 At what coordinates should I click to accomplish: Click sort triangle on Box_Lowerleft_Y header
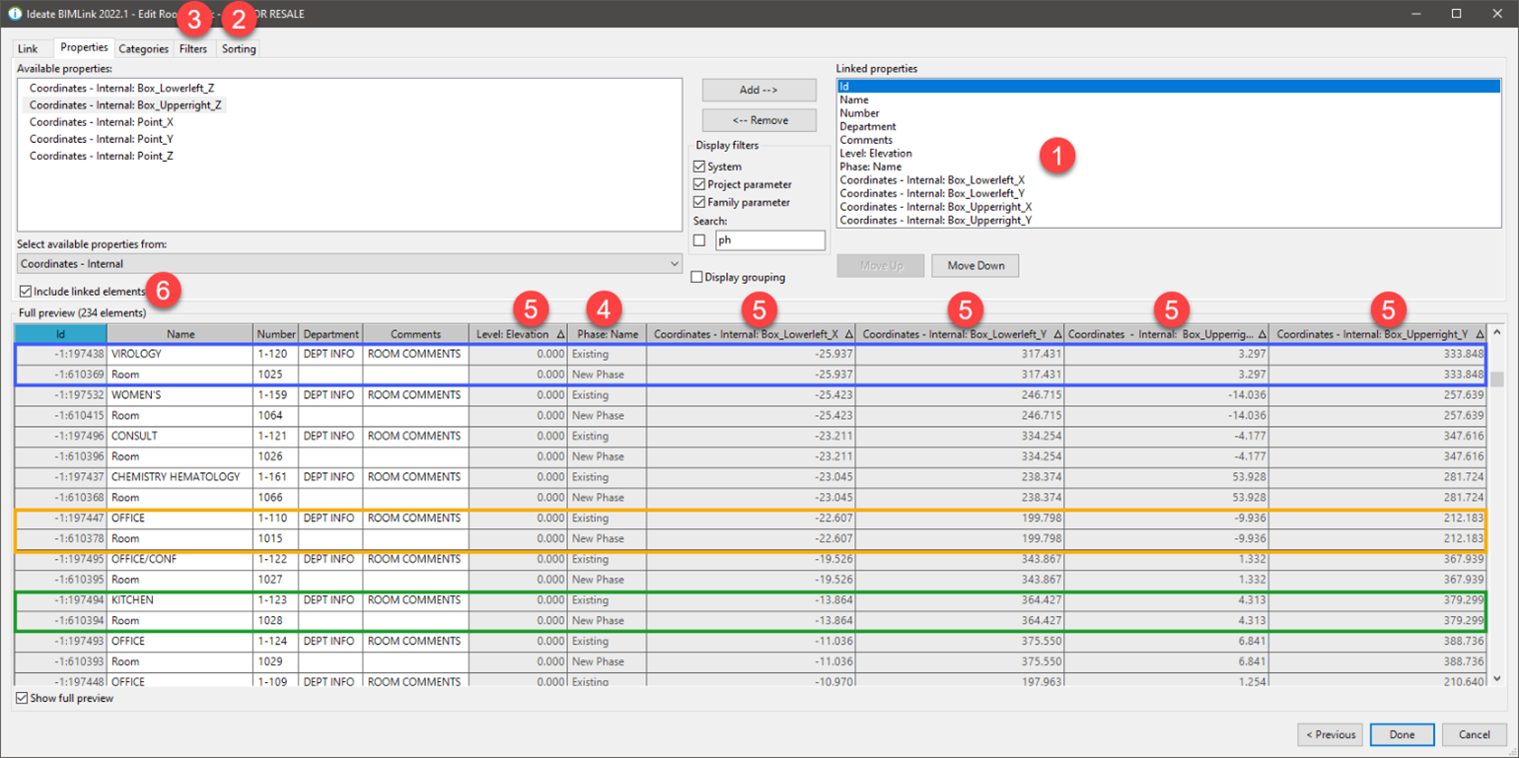pyautogui.click(x=1057, y=335)
